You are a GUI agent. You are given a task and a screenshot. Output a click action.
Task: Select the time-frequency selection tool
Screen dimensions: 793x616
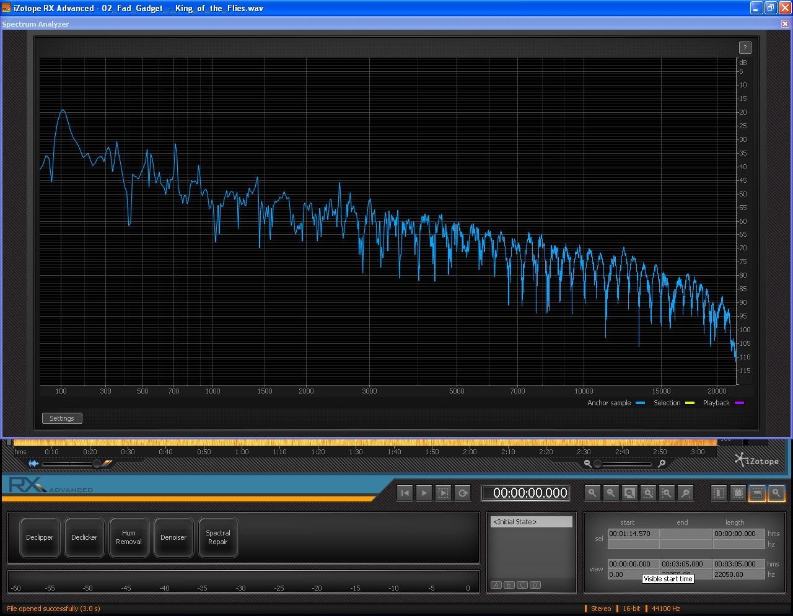point(738,493)
